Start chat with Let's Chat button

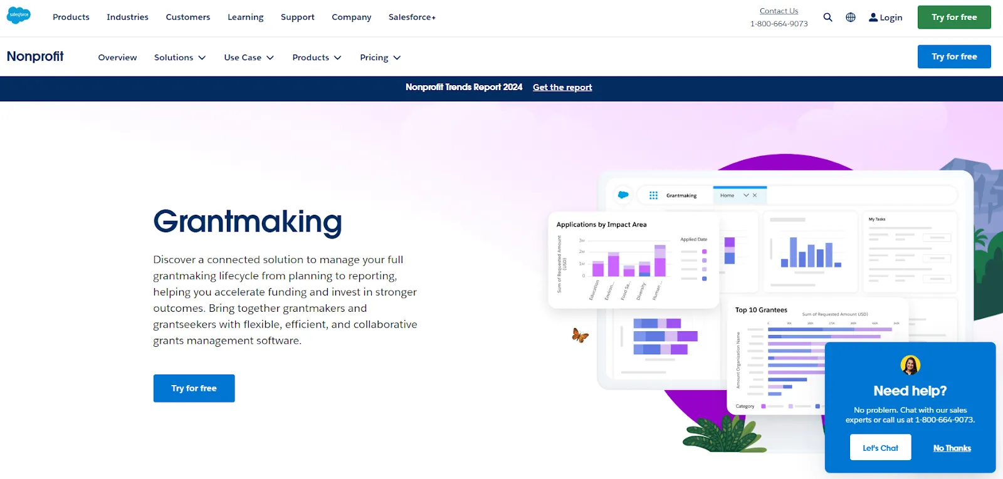point(880,448)
